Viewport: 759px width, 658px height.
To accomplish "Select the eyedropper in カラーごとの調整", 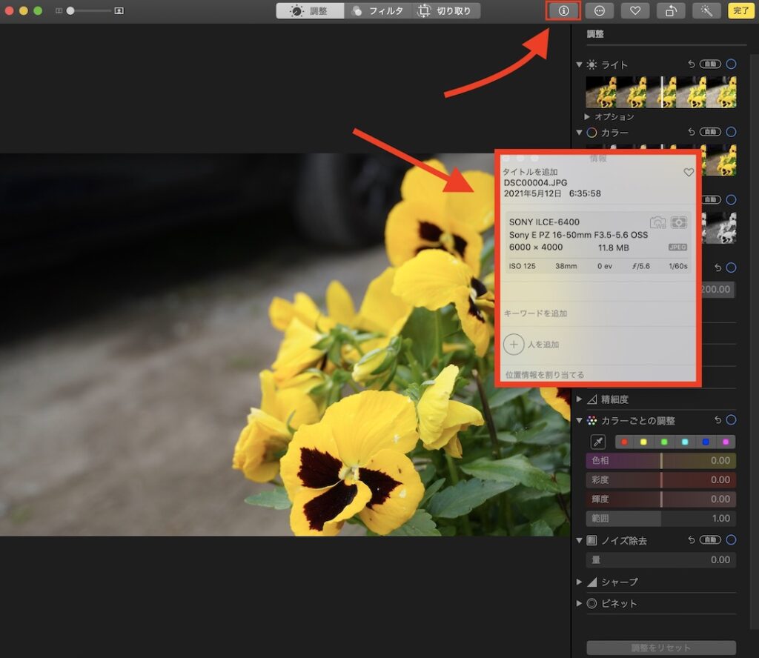I will click(x=600, y=442).
